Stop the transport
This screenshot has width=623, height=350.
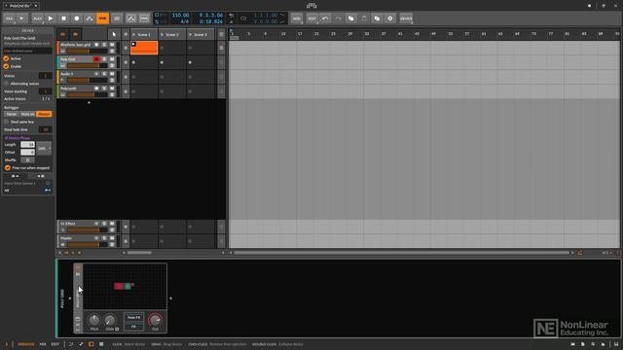point(63,18)
